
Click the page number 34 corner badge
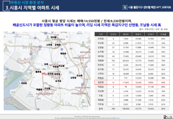click(x=169, y=116)
